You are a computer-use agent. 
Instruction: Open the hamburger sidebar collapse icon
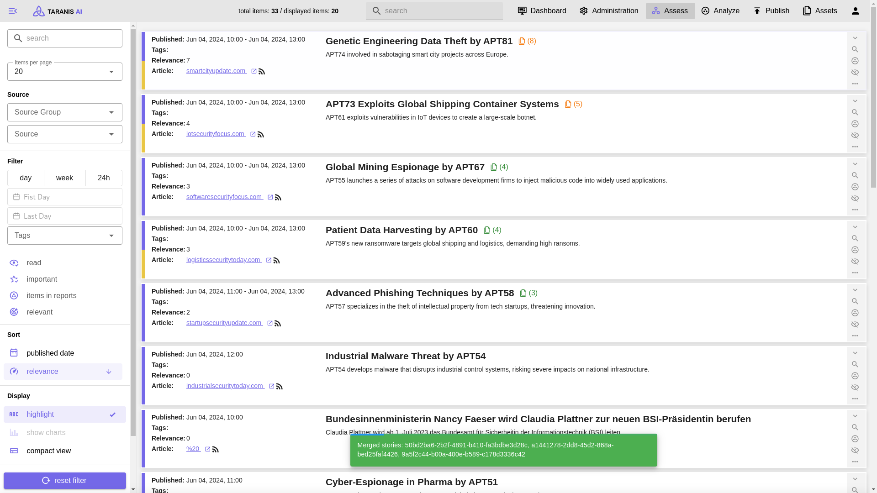[12, 10]
